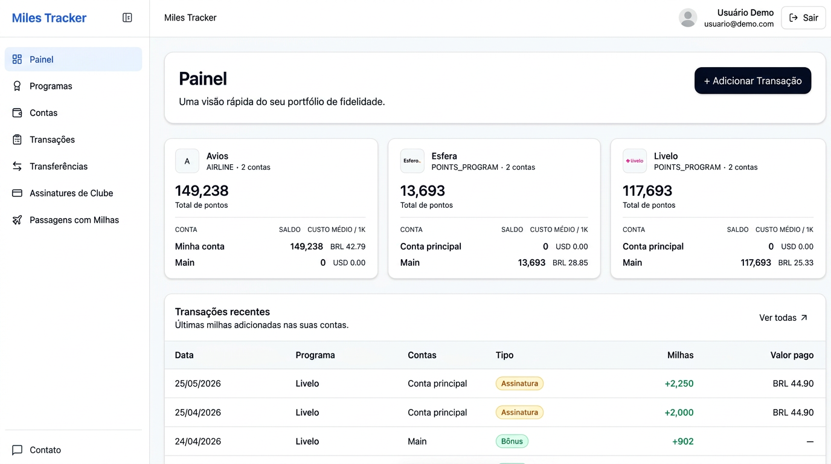The width and height of the screenshot is (831, 464).
Task: Click the Tipo column header
Action: point(505,355)
